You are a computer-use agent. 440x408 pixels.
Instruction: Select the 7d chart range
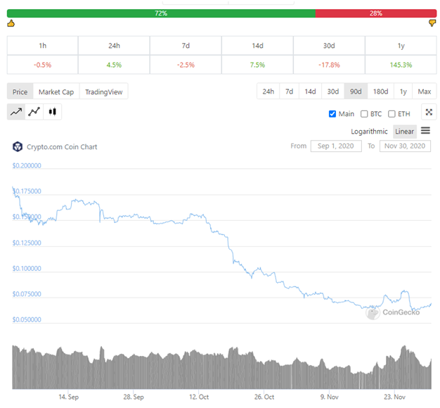point(289,91)
